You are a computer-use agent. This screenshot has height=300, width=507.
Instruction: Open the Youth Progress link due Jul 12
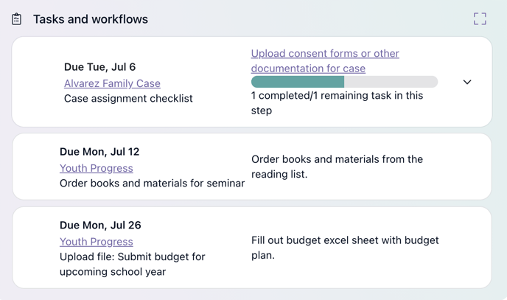[x=97, y=168]
